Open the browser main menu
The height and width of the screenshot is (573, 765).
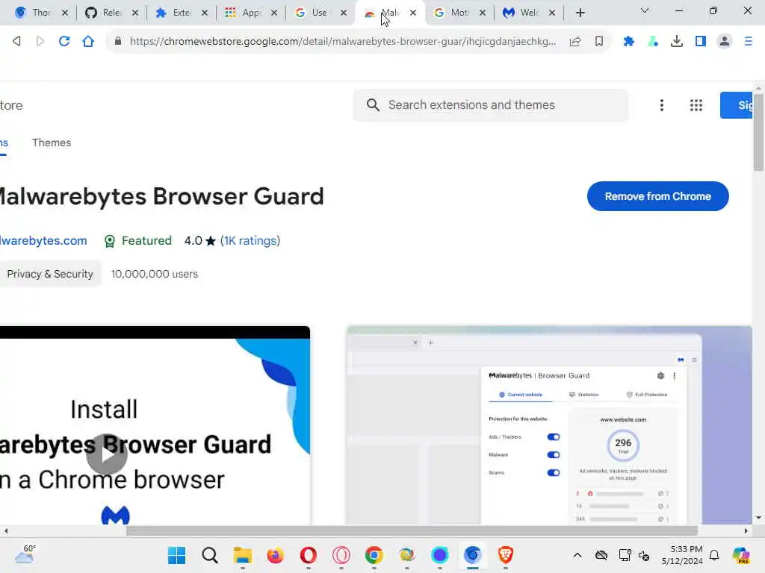[749, 42]
